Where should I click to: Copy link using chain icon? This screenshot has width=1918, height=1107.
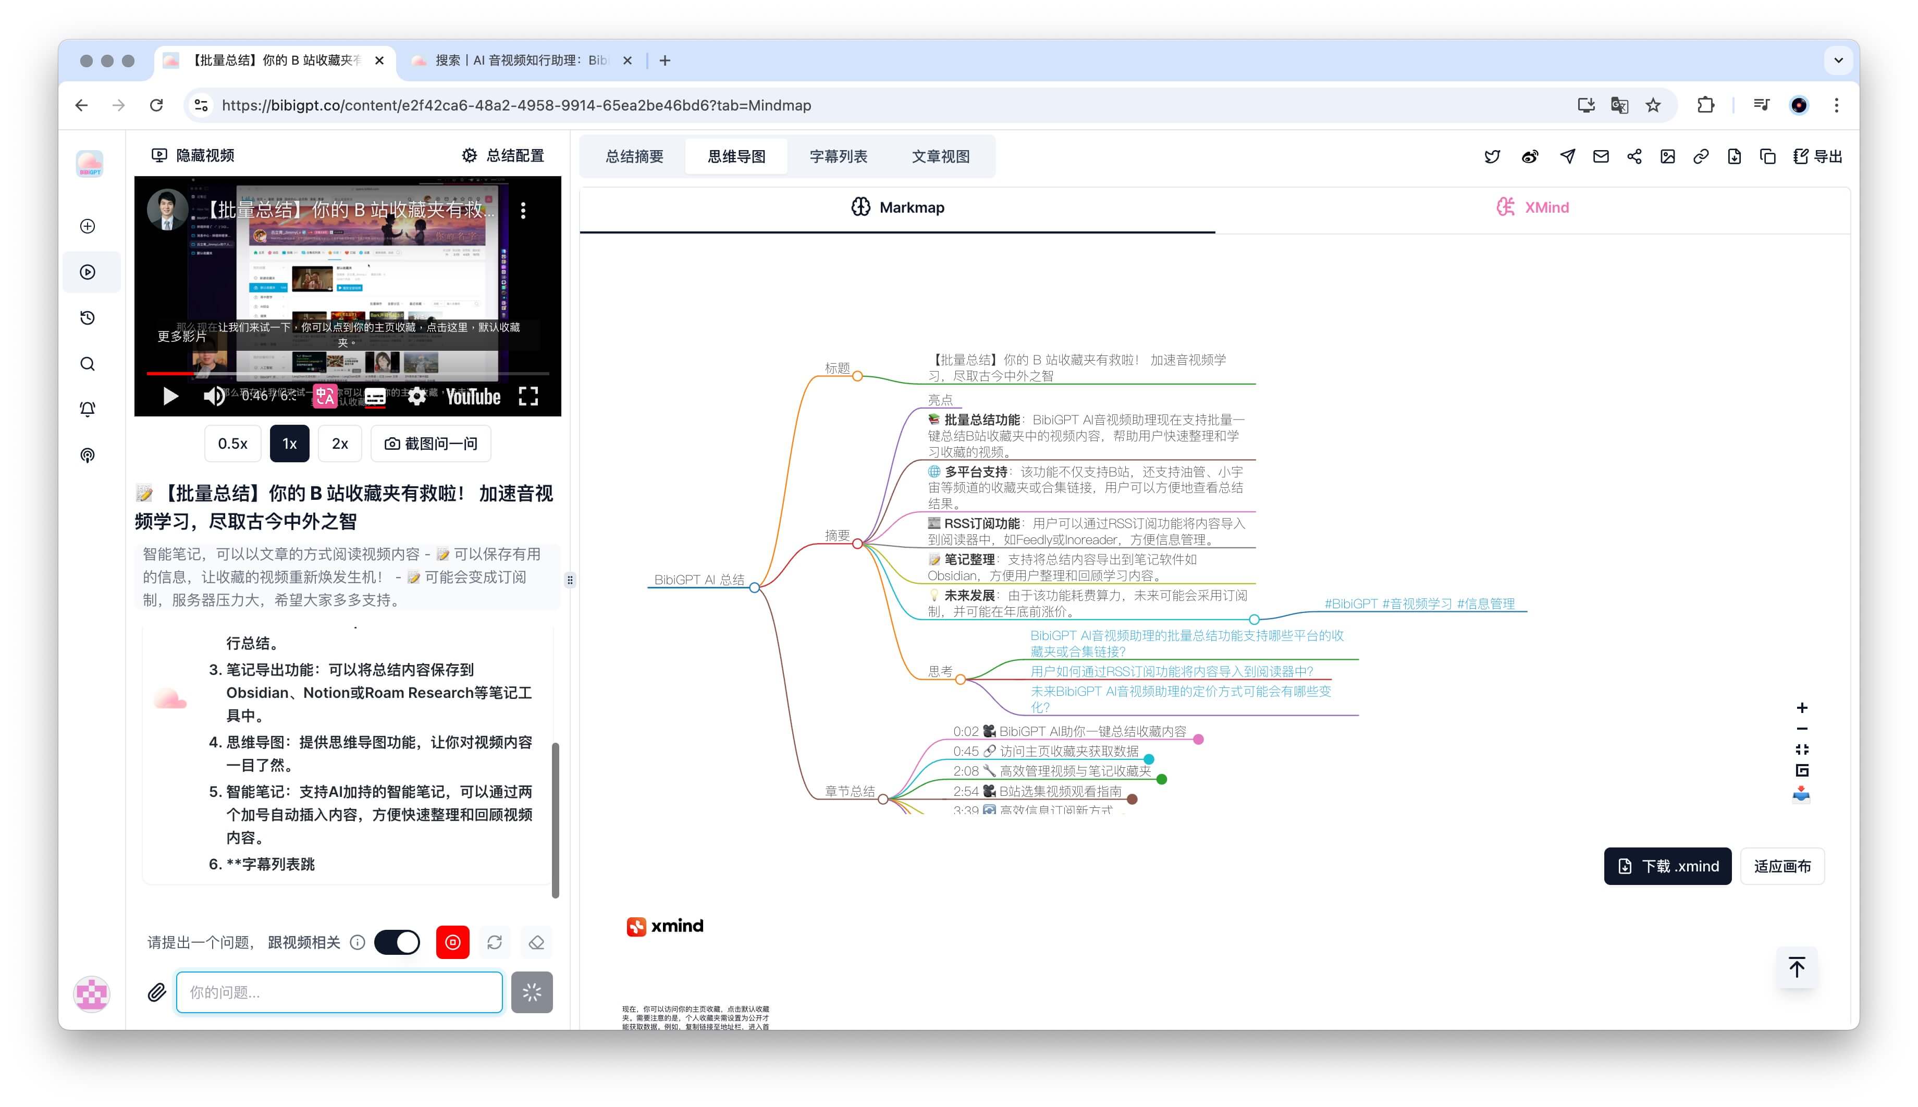[1701, 157]
